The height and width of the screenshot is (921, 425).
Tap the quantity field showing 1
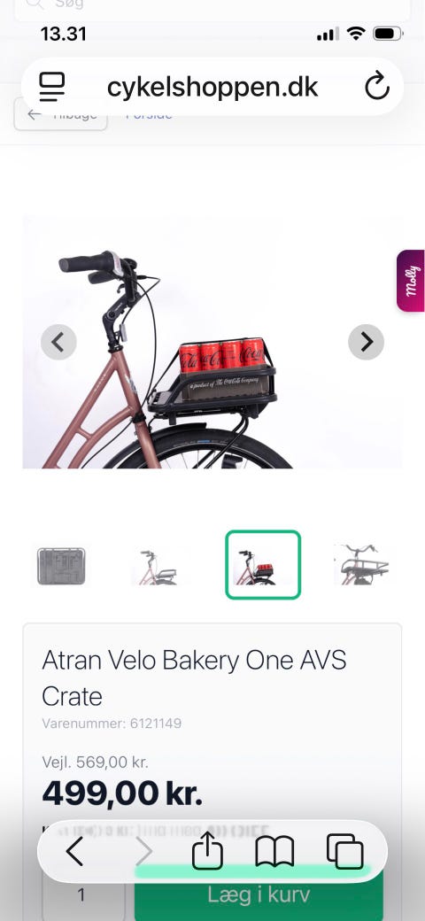tap(82, 894)
